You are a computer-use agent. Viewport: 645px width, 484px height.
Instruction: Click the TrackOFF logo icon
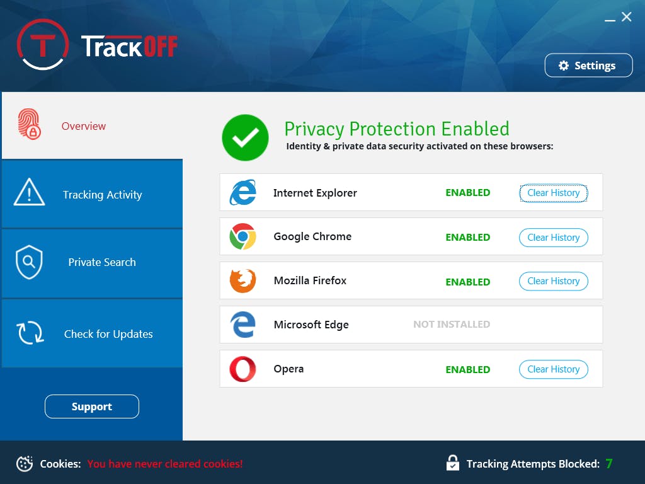[42, 45]
